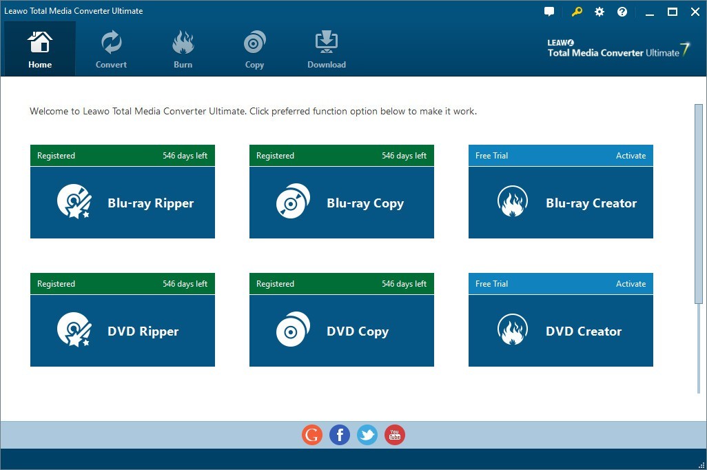Launch the Blu-ray Copy function
707x470 pixels.
click(341, 203)
